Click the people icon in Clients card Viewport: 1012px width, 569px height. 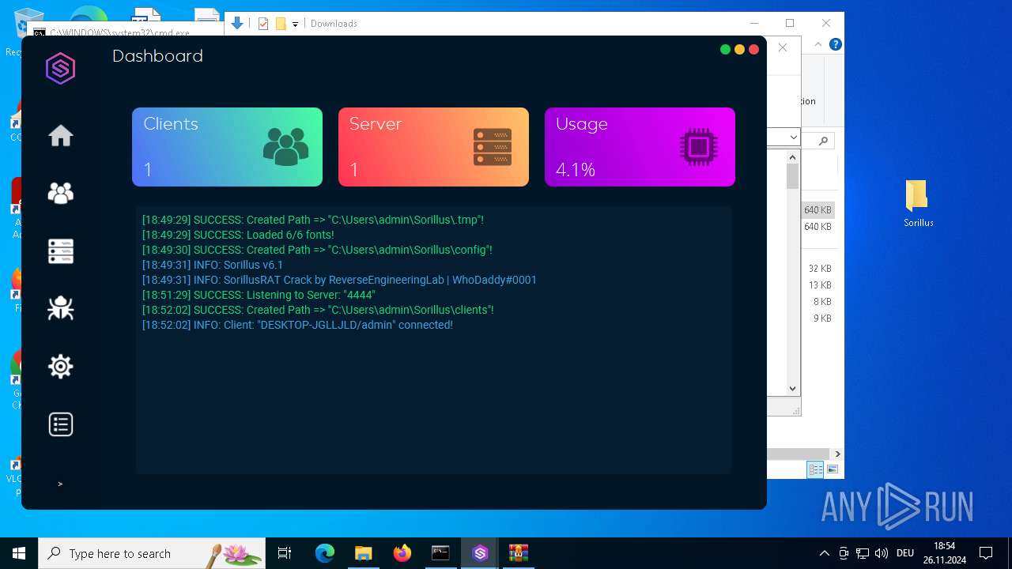point(285,147)
